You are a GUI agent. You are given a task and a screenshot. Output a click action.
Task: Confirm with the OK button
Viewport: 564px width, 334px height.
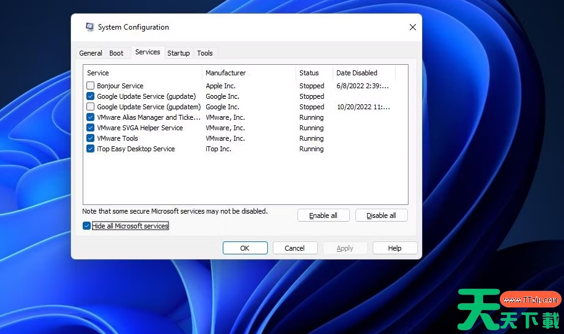(245, 248)
